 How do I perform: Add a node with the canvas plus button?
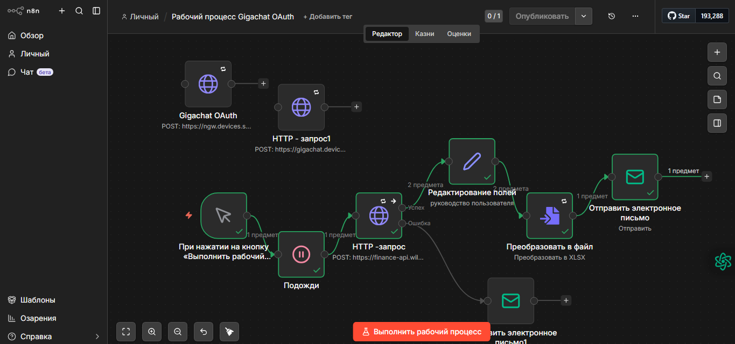click(x=717, y=52)
